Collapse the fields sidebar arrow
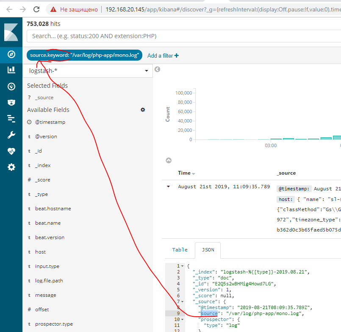The width and height of the screenshot is (341, 332). 157,70
